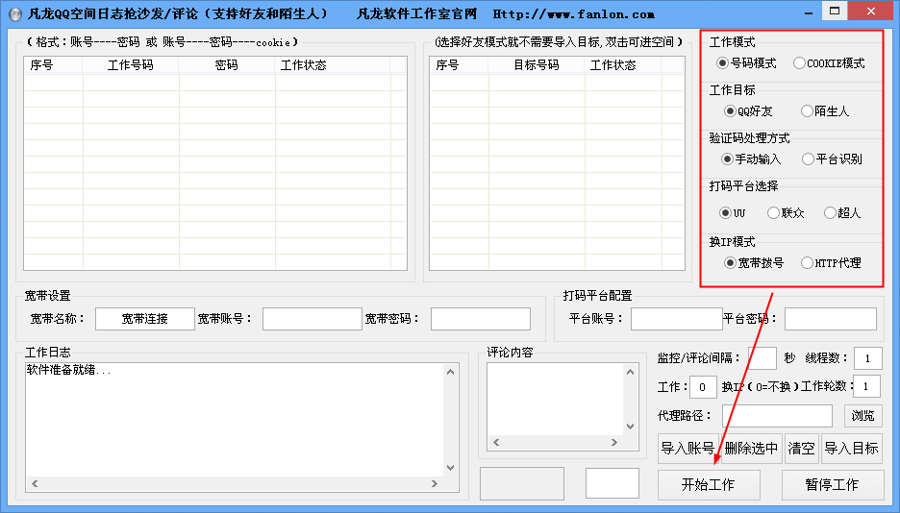Click comment box scroll left arrow
900x513 pixels.
(x=496, y=443)
